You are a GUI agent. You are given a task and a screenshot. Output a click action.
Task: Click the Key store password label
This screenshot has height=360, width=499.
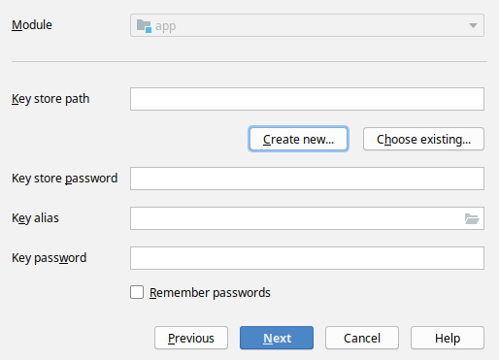pos(65,179)
